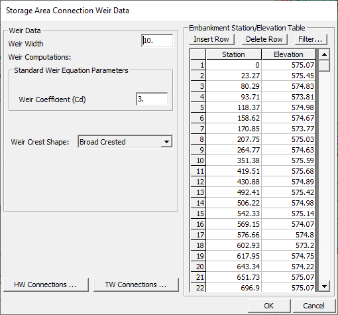This screenshot has width=338, height=315.
Task: Click station cell with value 351.38
Action: click(x=233, y=160)
